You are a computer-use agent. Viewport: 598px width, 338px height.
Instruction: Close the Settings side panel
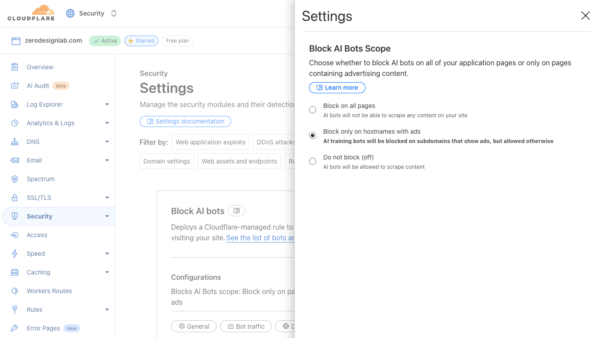[585, 16]
